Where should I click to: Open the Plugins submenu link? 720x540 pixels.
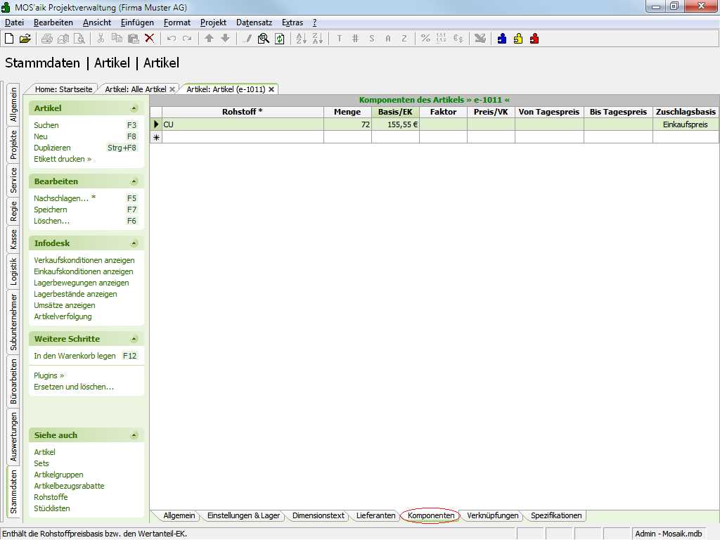click(49, 375)
